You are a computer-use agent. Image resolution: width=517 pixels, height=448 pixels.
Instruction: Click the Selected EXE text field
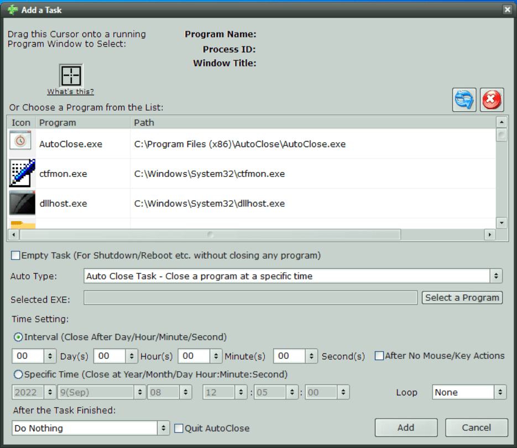(250, 298)
